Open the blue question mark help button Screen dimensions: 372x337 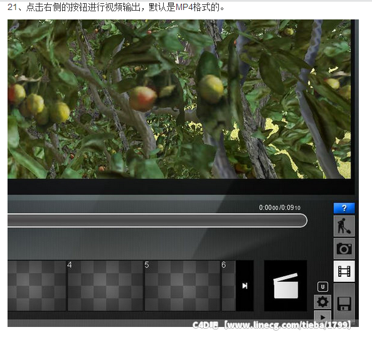(x=344, y=208)
